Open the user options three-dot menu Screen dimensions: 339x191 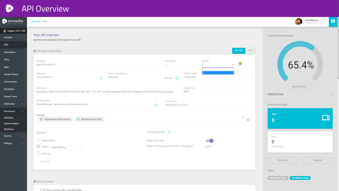point(323,22)
